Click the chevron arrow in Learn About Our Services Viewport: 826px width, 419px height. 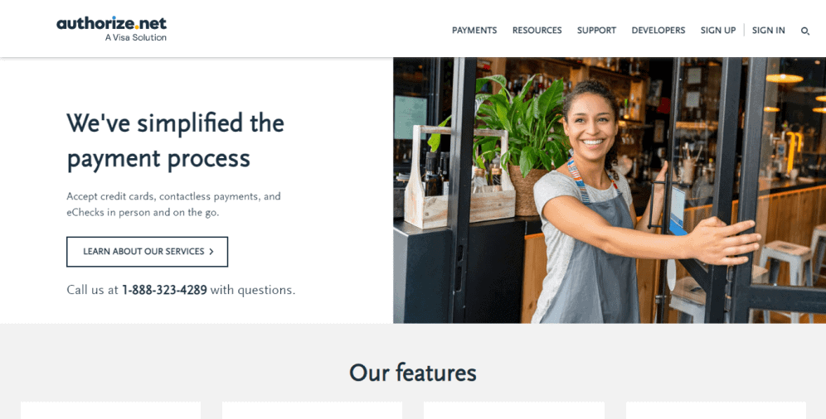(211, 252)
